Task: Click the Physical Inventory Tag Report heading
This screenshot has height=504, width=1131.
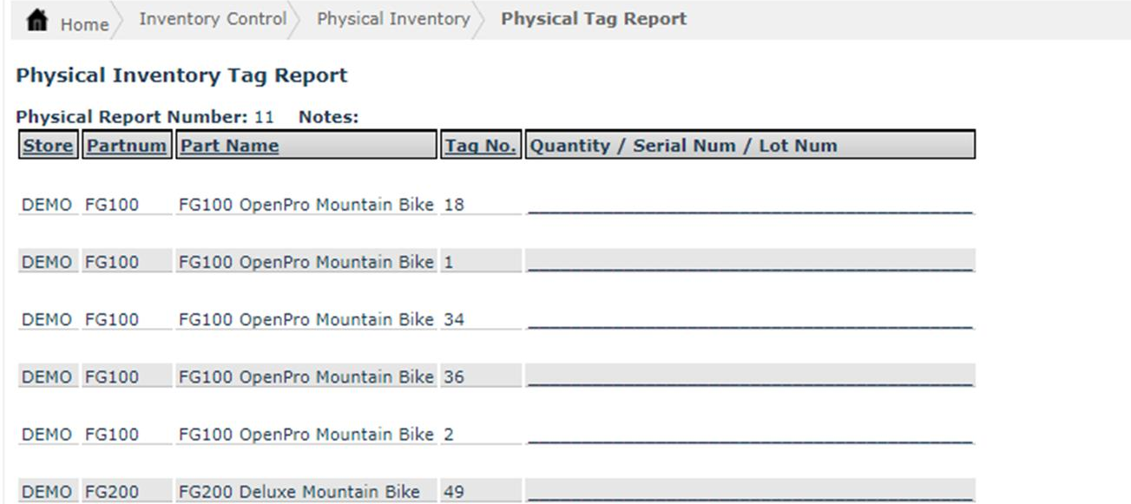Action: pos(181,75)
